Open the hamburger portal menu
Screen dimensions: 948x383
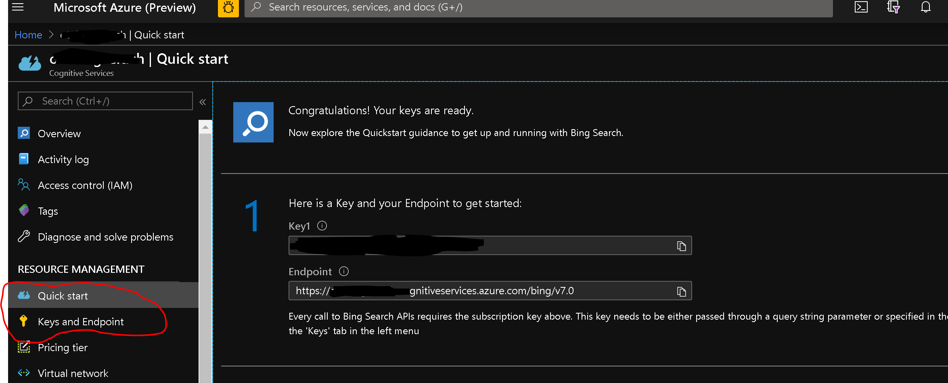coord(18,7)
